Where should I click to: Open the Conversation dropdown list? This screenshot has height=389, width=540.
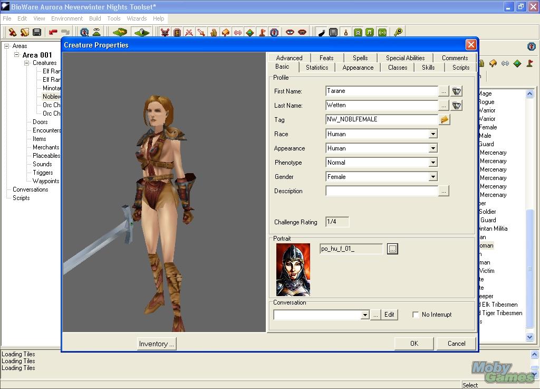[x=365, y=315]
